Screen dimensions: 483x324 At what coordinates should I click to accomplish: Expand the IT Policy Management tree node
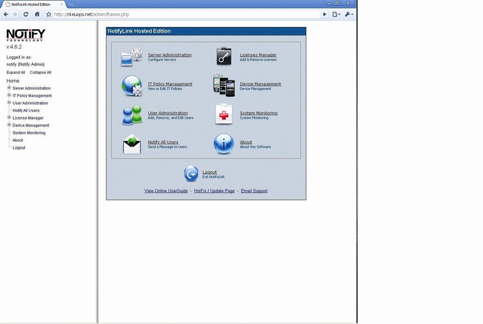[9, 95]
